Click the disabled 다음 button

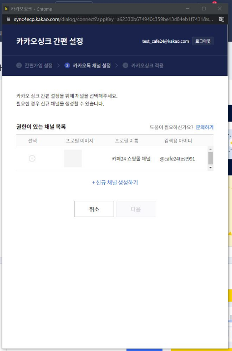136,209
